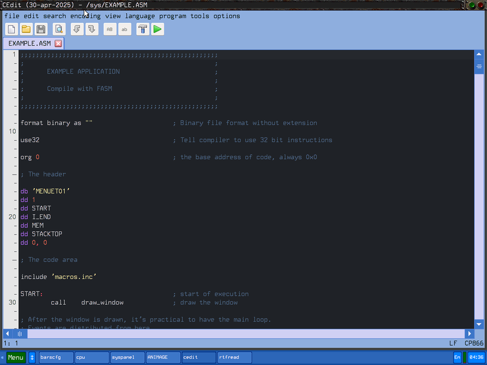Select the EXAMPLE.ASM tab
This screenshot has width=487, height=365.
pyautogui.click(x=30, y=44)
